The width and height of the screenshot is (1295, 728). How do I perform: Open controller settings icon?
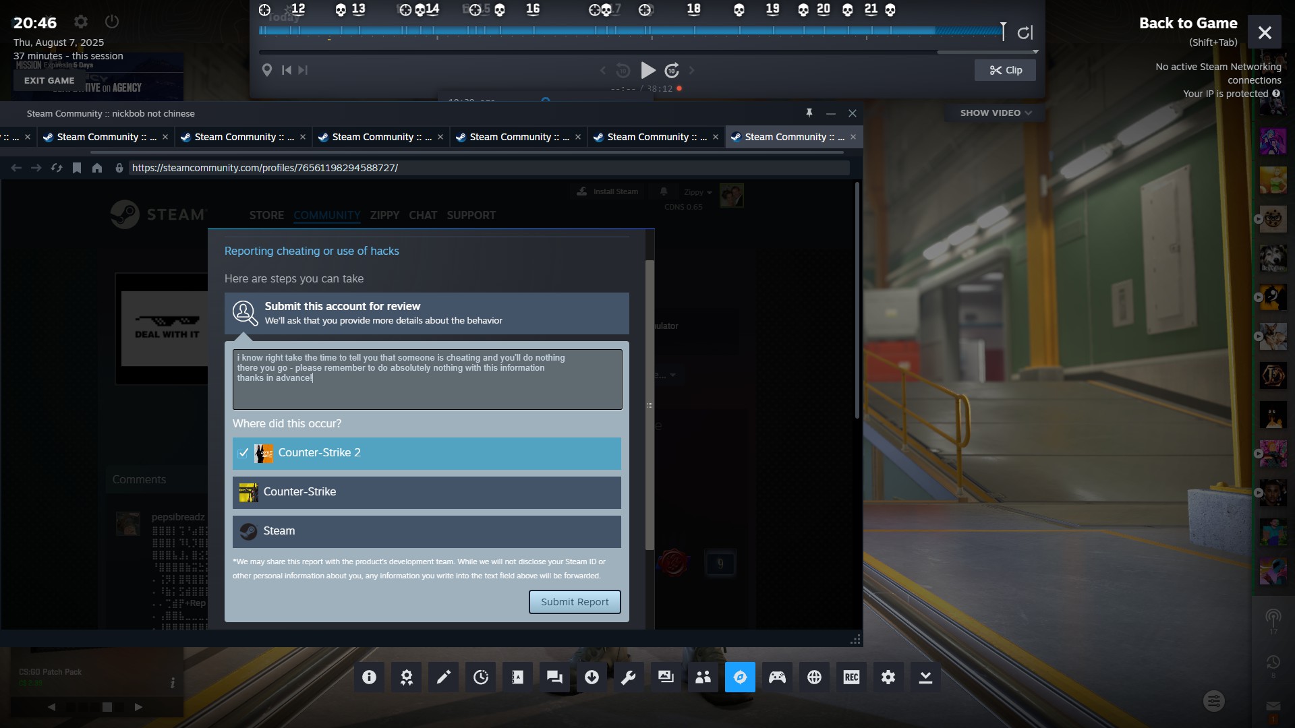click(777, 677)
